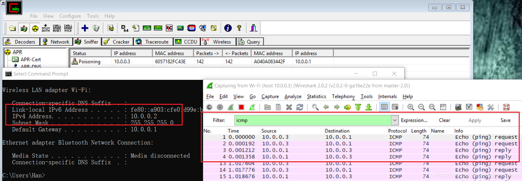Click the Packets -> column header
The height and width of the screenshot is (181, 522).
tap(207, 53)
